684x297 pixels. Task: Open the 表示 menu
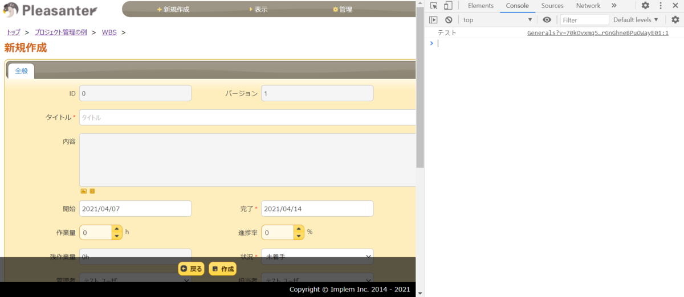click(x=258, y=9)
